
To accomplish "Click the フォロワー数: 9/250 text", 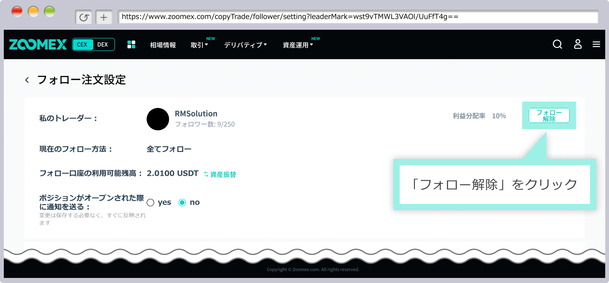I will [205, 124].
